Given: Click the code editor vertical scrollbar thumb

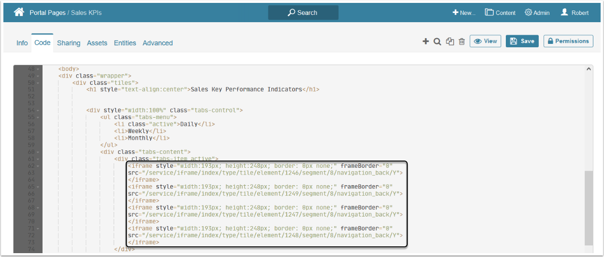Looking at the screenshot, I should pyautogui.click(x=589, y=207).
